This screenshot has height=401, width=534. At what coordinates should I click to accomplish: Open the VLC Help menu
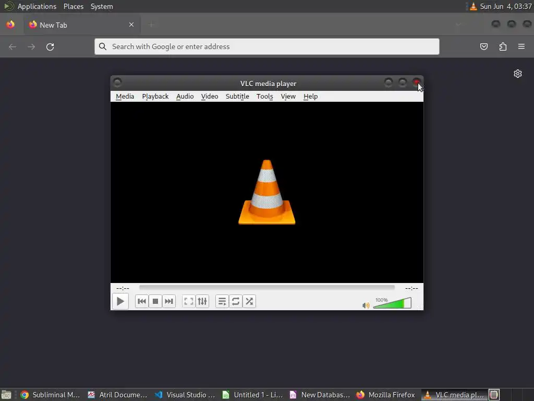pos(311,97)
